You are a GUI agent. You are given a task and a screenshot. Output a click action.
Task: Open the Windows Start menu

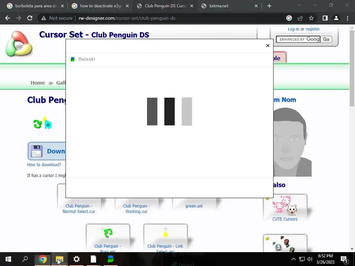pos(8,259)
